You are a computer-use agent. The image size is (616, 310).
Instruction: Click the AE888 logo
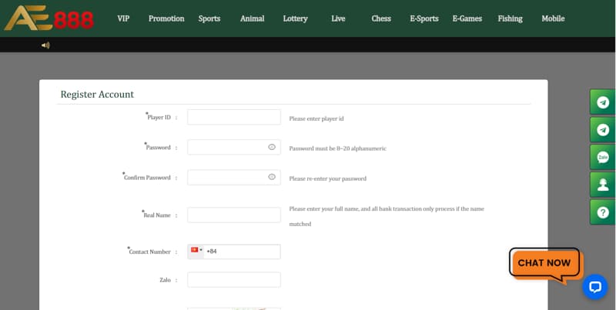[49, 17]
